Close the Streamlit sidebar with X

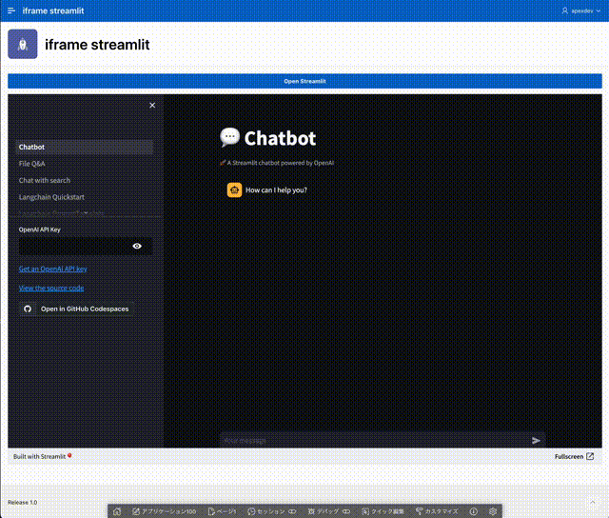tap(152, 106)
